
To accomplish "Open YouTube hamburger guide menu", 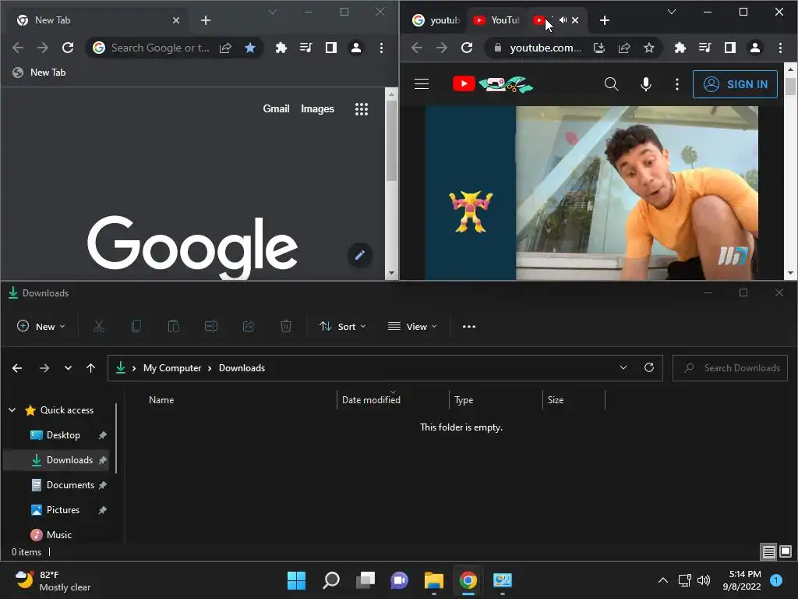I will click(422, 84).
